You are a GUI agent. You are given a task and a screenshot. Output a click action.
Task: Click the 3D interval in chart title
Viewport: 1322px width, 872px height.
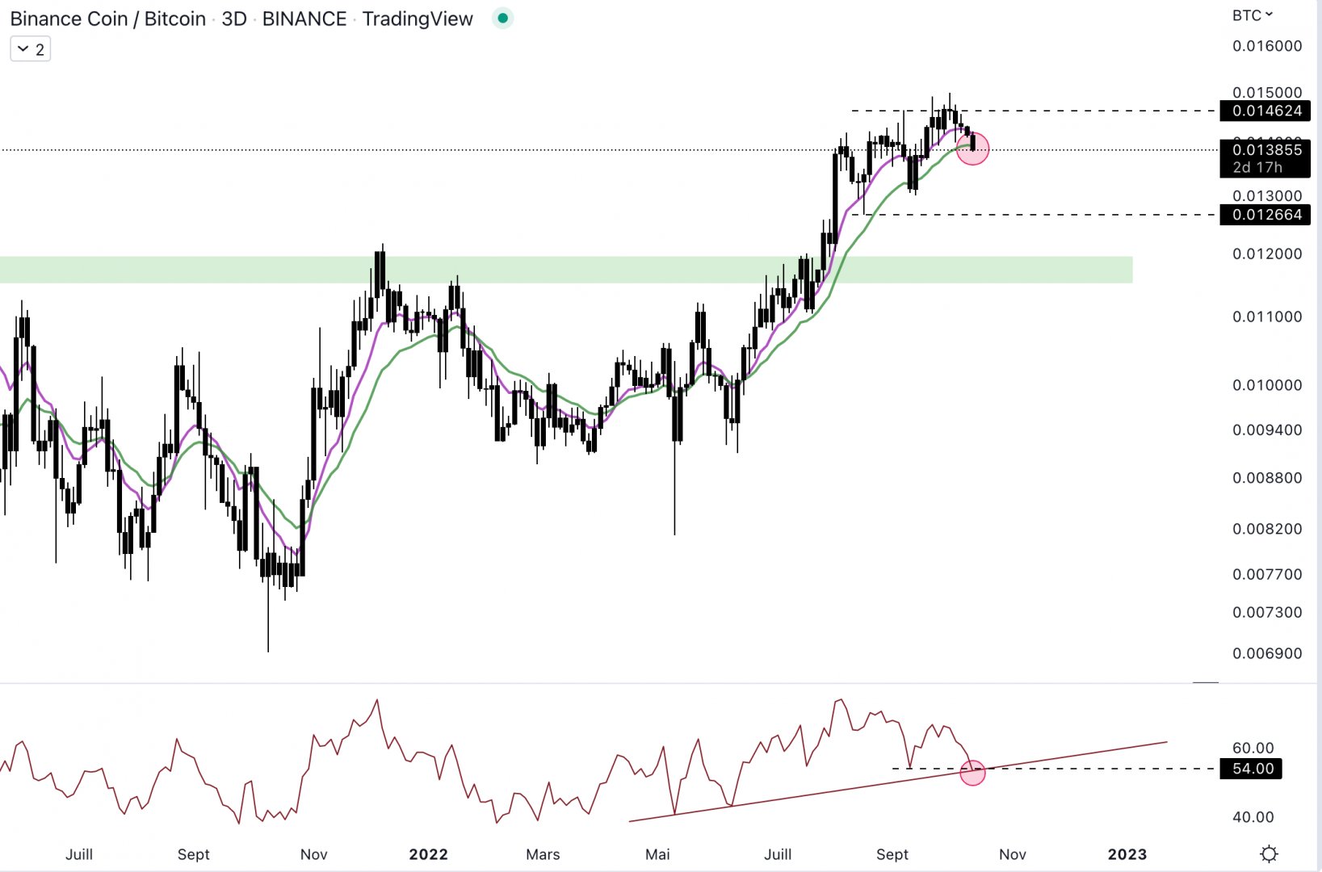(x=233, y=19)
